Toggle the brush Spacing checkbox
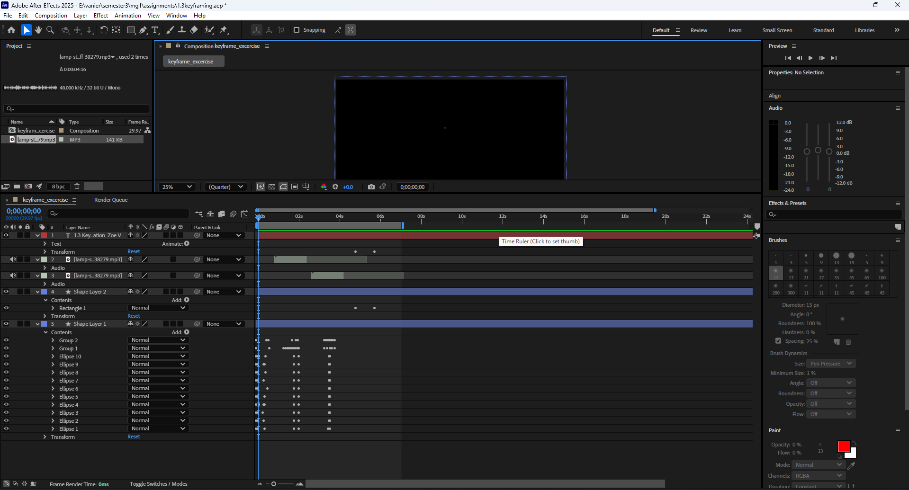The width and height of the screenshot is (909, 490). [778, 341]
